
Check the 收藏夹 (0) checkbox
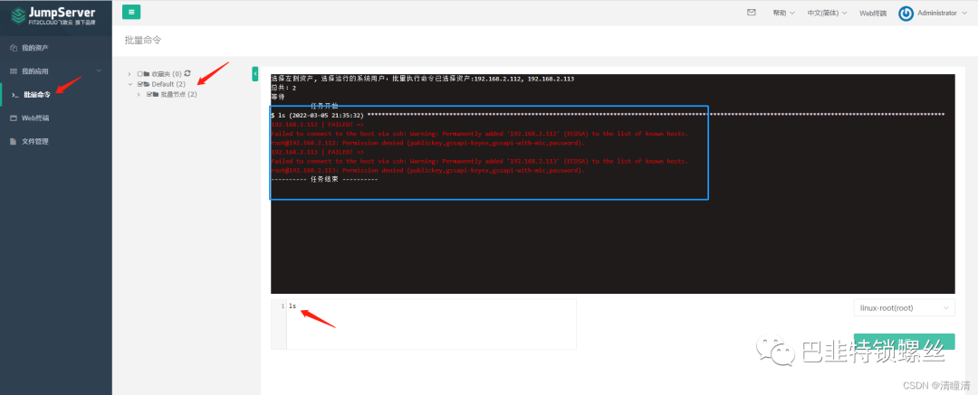point(139,73)
